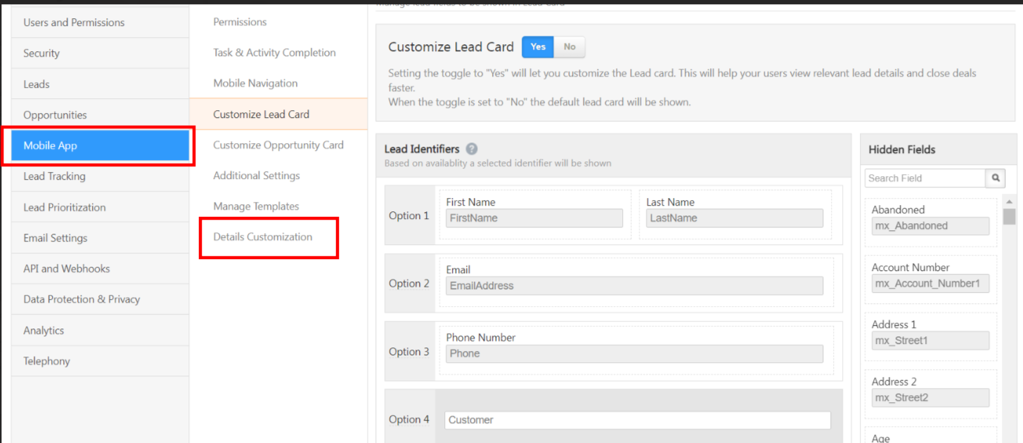Click the help icon beside Lead Identifiers
This screenshot has height=443, width=1023.
pyautogui.click(x=472, y=149)
